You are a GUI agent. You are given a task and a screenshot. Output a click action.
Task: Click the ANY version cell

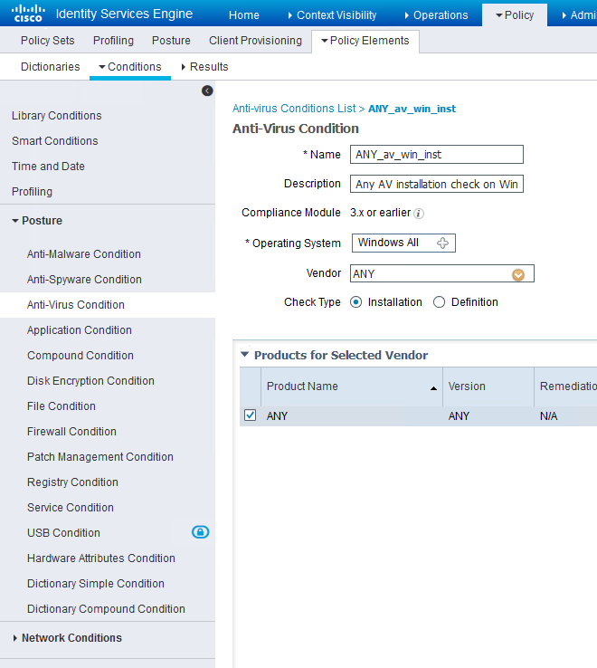coord(459,416)
